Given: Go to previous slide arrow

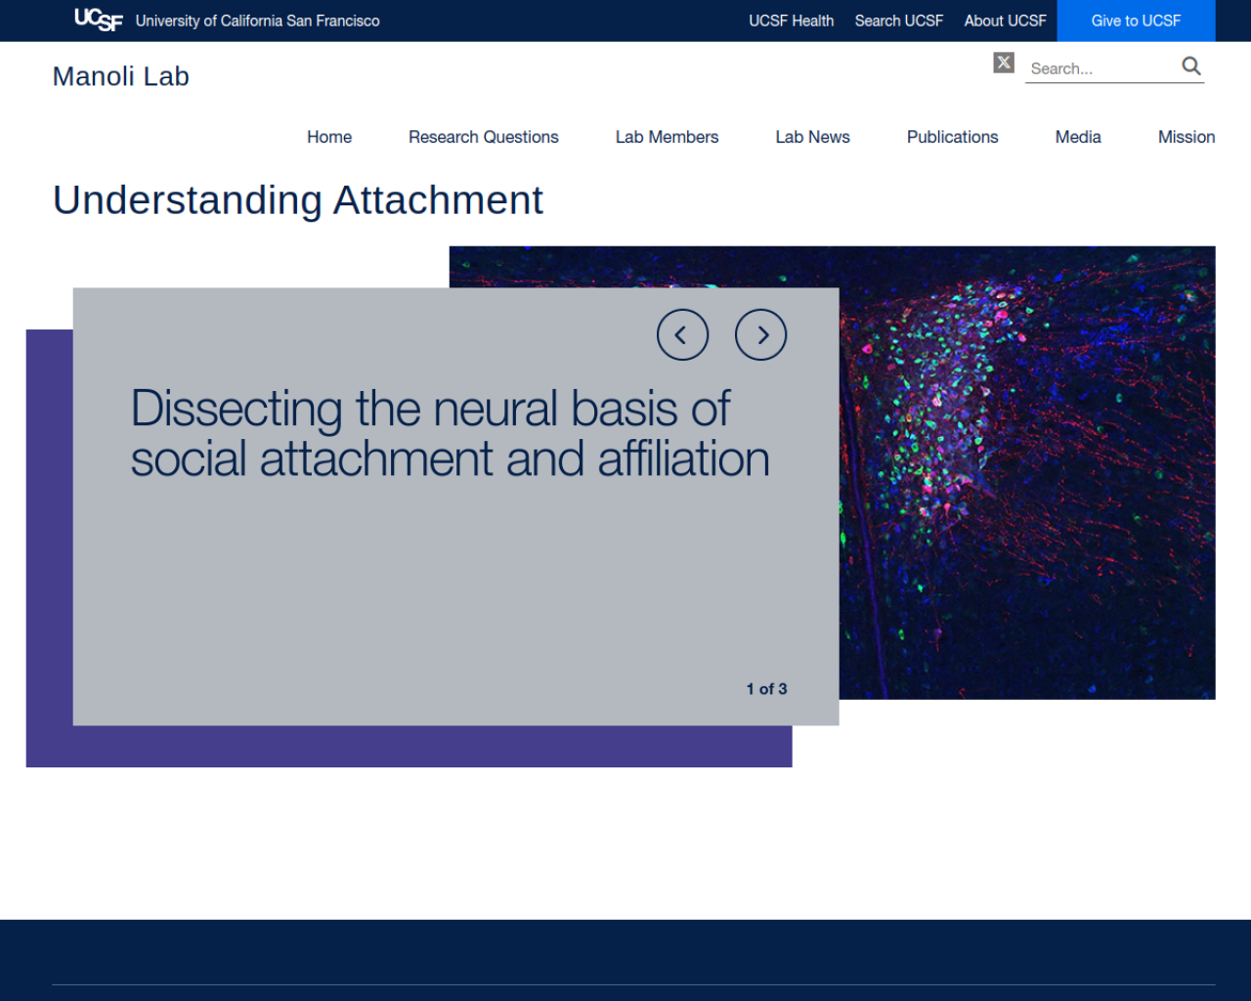Looking at the screenshot, I should pyautogui.click(x=682, y=335).
